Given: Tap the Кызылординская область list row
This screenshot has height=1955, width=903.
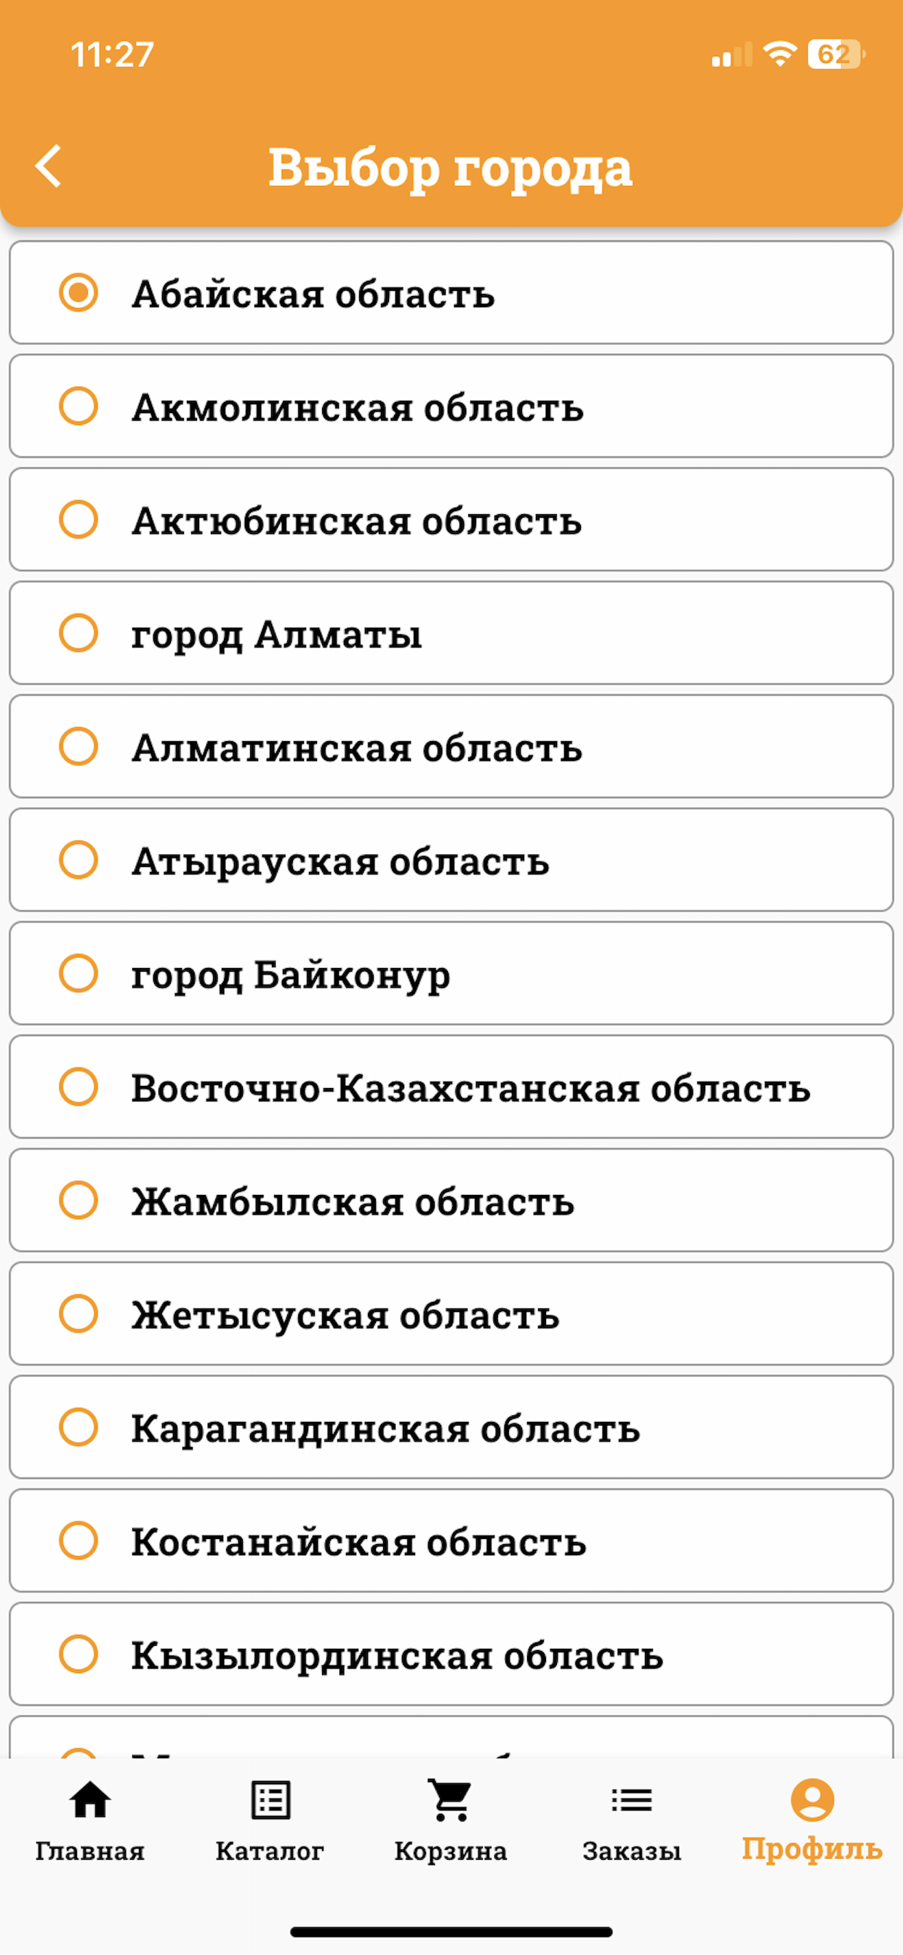Looking at the screenshot, I should point(451,1655).
